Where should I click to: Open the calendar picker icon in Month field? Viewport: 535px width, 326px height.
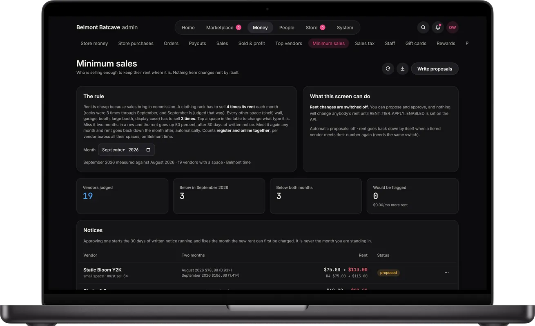point(148,150)
